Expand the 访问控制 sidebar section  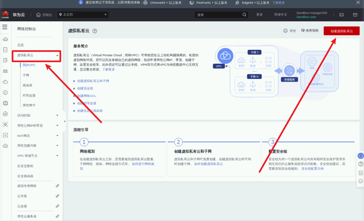57,115
